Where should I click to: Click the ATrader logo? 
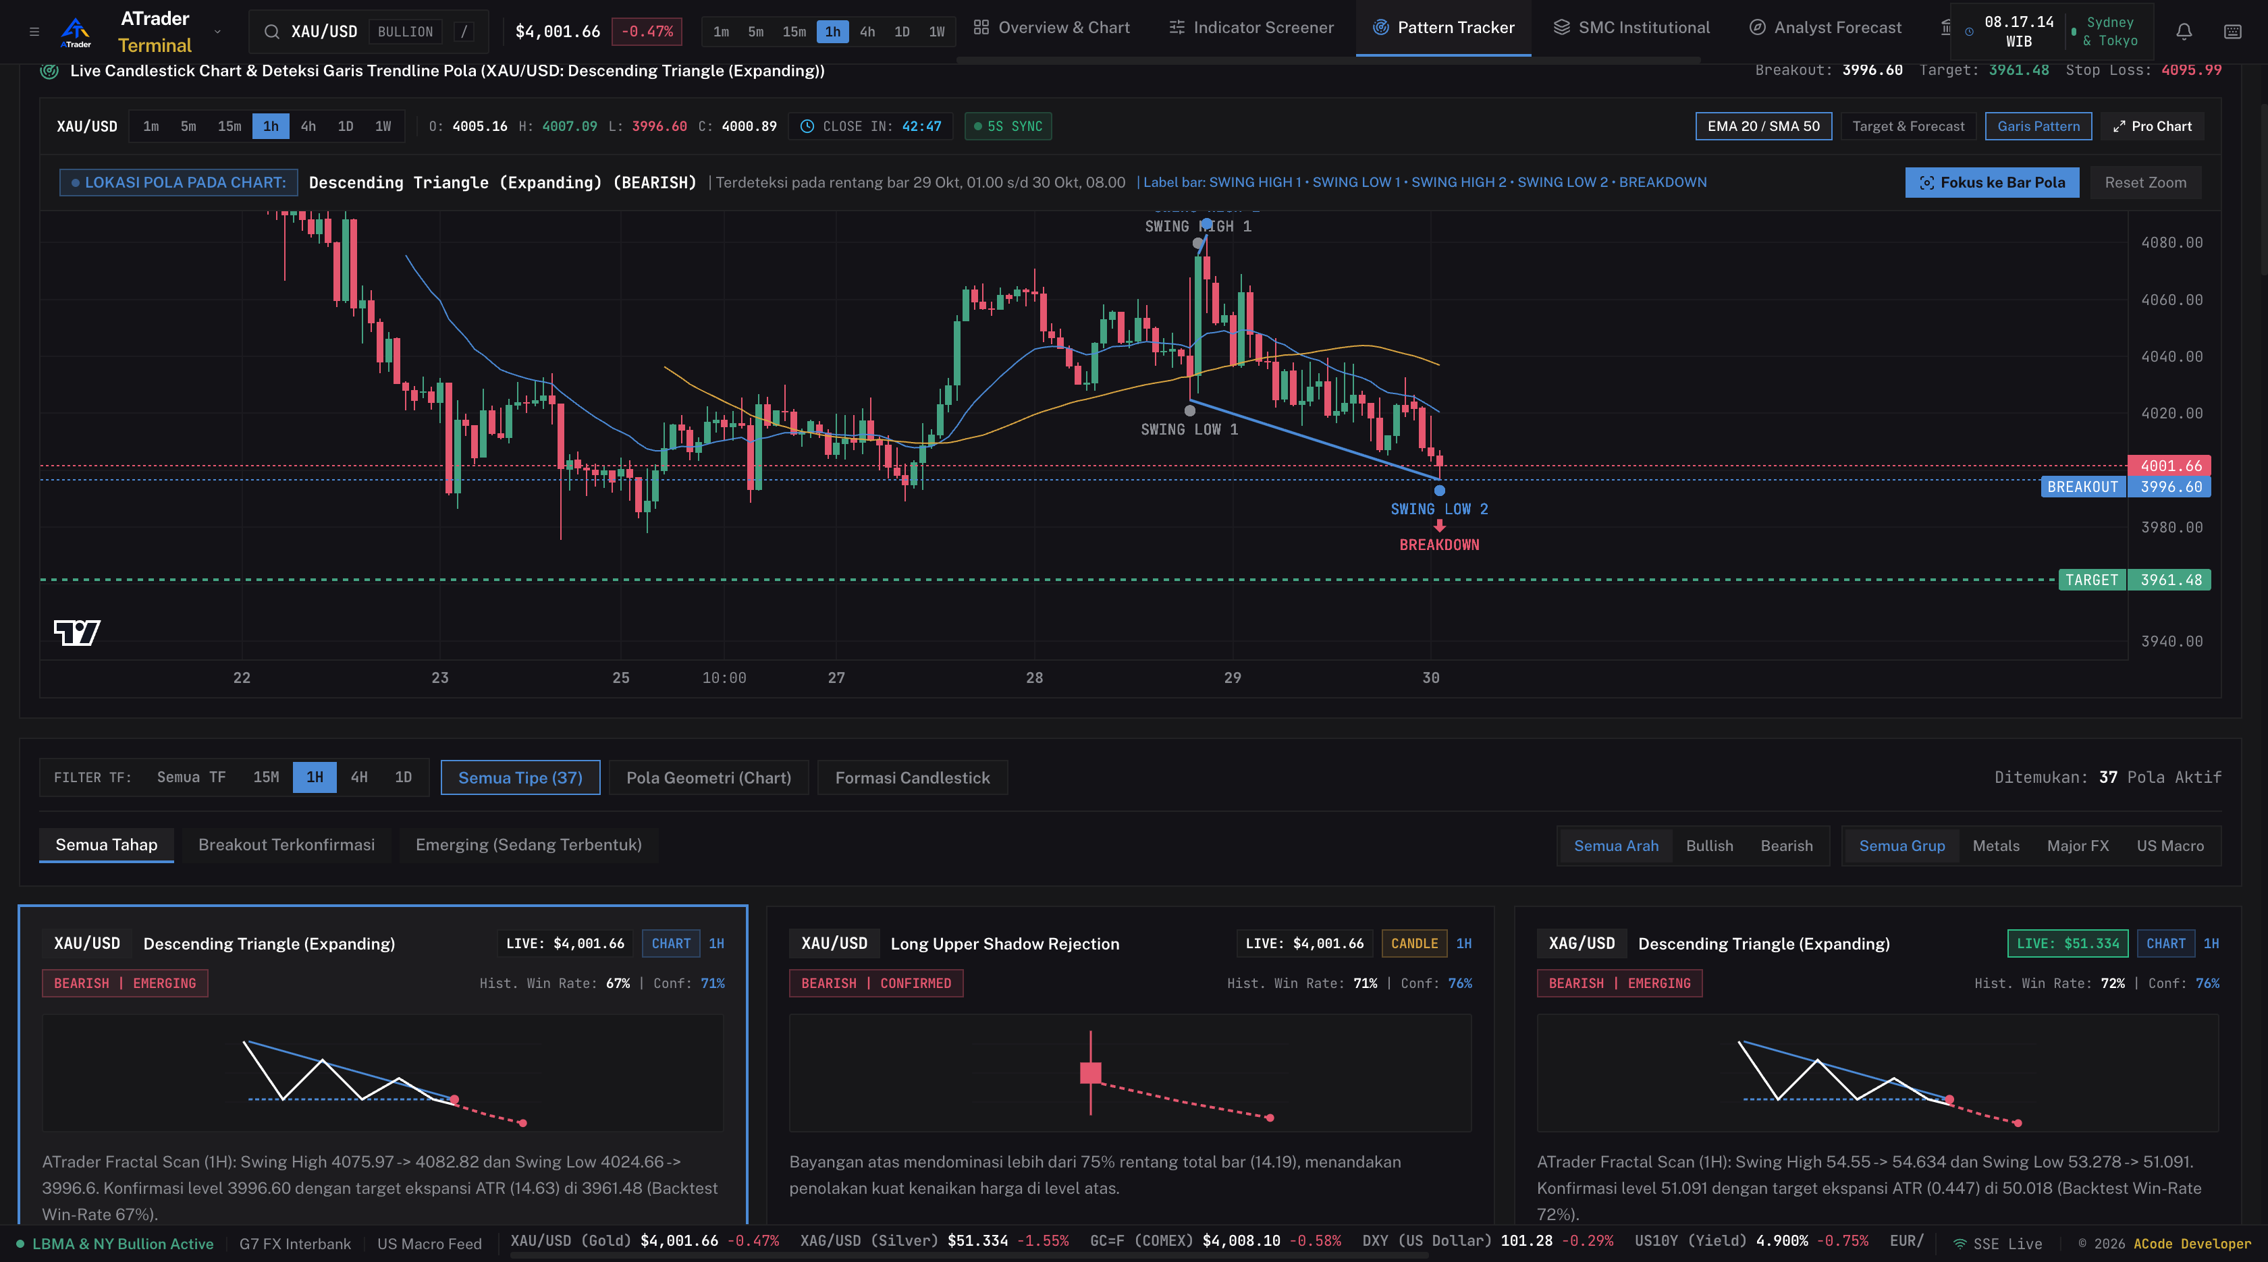click(x=76, y=32)
